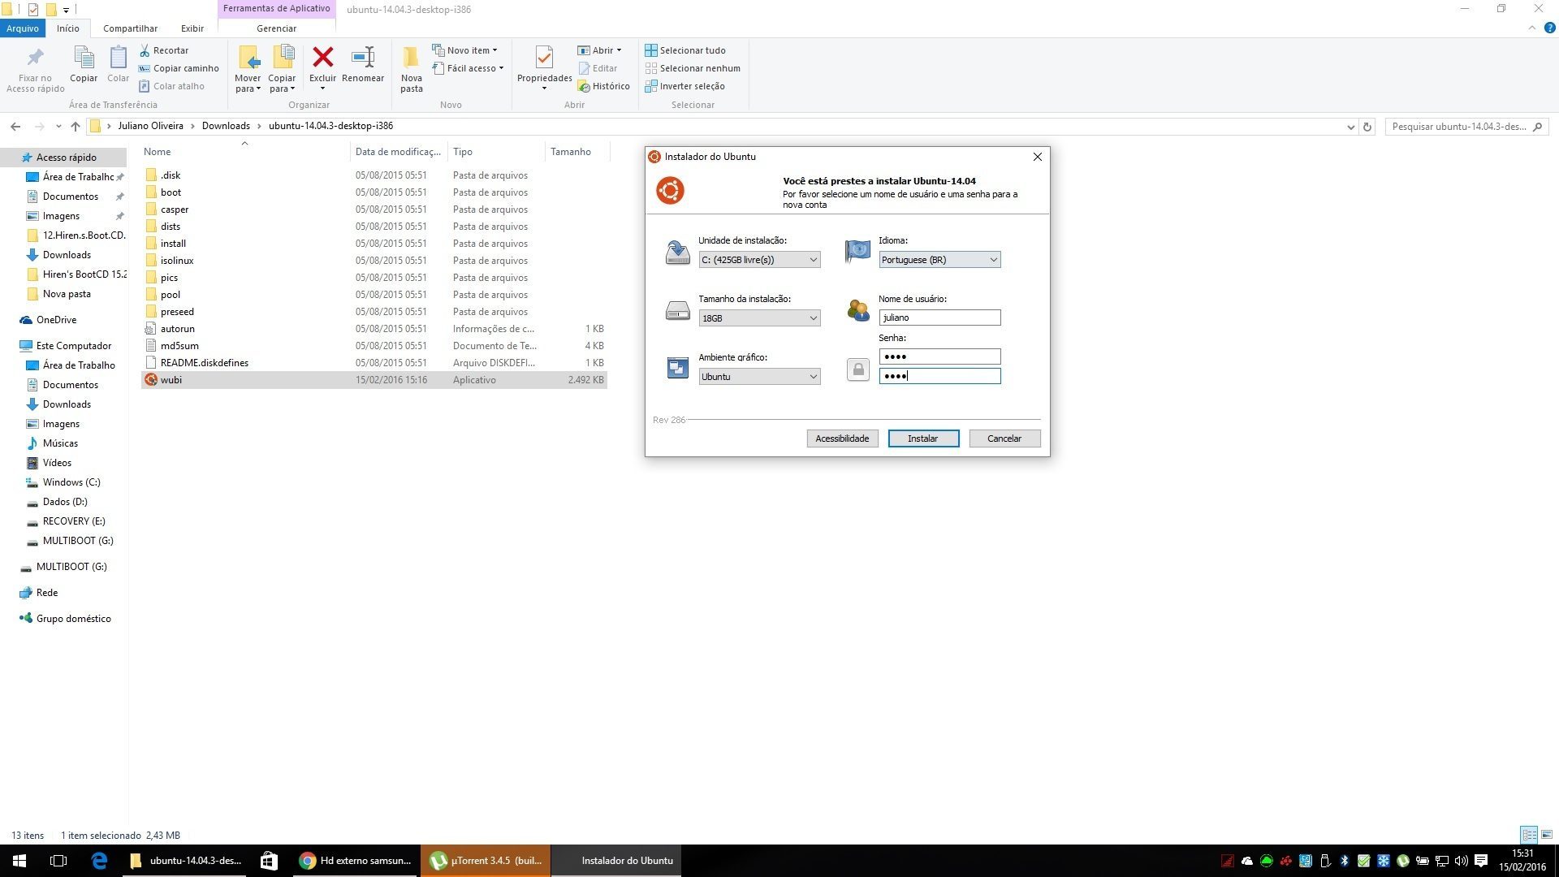The image size is (1559, 877).
Task: Click the Excluir red X icon
Action: pyautogui.click(x=322, y=57)
